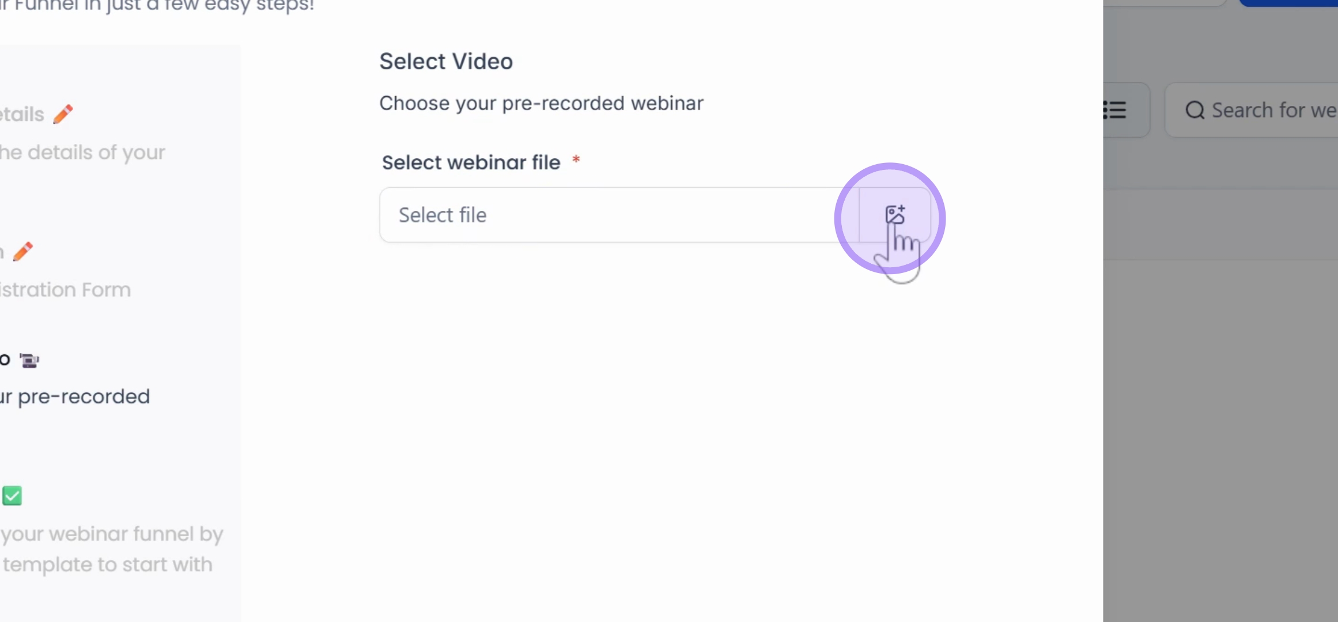
Task: Click the pencil icon beside the details step
Action: (63, 114)
